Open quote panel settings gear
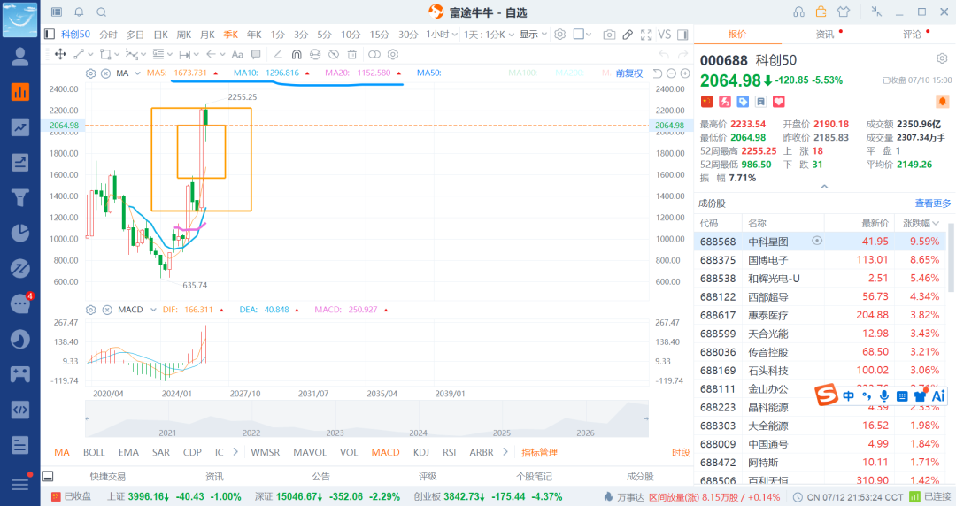This screenshot has height=506, width=956. point(942,58)
